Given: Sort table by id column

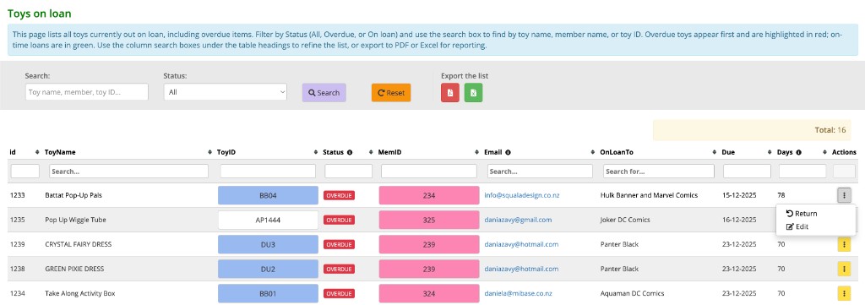Looking at the screenshot, I should pos(37,152).
